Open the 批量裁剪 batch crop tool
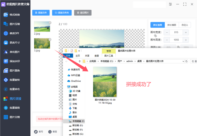This screenshot has height=136, width=197. click(12, 108)
